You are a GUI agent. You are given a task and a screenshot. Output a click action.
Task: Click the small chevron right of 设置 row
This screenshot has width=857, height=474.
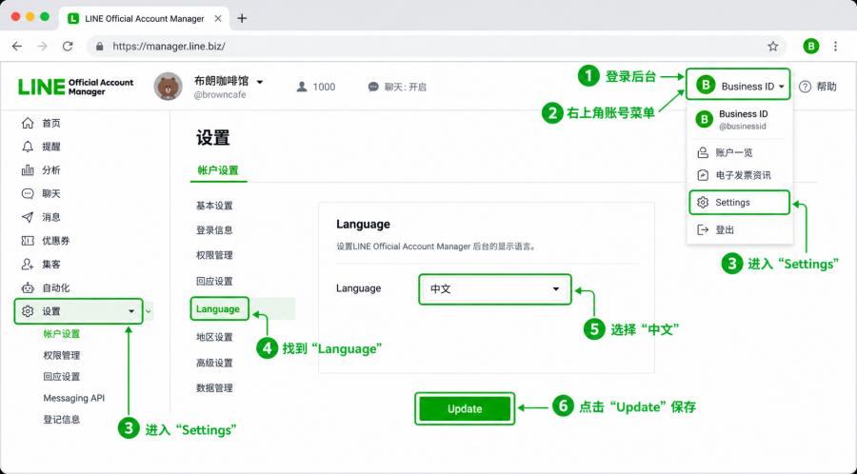[149, 311]
